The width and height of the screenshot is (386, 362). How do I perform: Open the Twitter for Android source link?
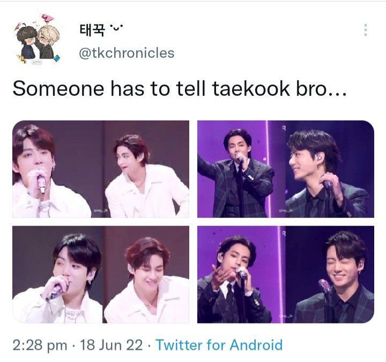tap(219, 345)
